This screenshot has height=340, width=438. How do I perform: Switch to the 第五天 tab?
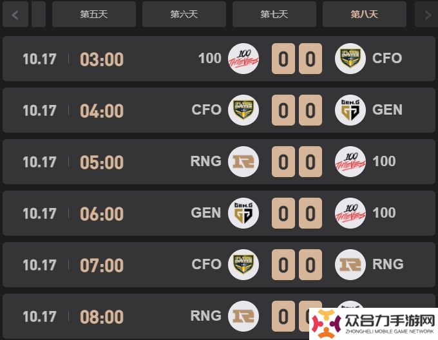pyautogui.click(x=94, y=14)
